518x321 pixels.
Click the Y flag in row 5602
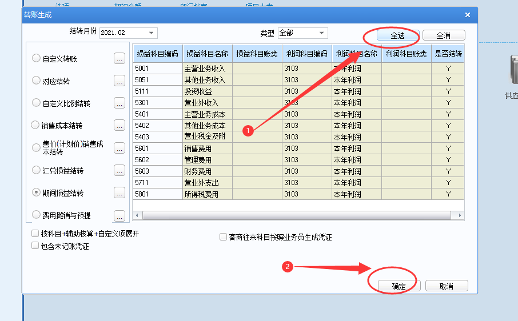(x=448, y=160)
